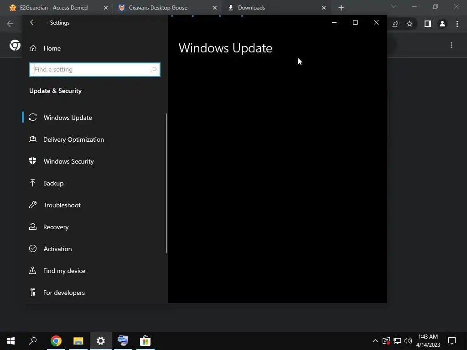Close the Downloads tab
The height and width of the screenshot is (350, 467).
(x=324, y=8)
